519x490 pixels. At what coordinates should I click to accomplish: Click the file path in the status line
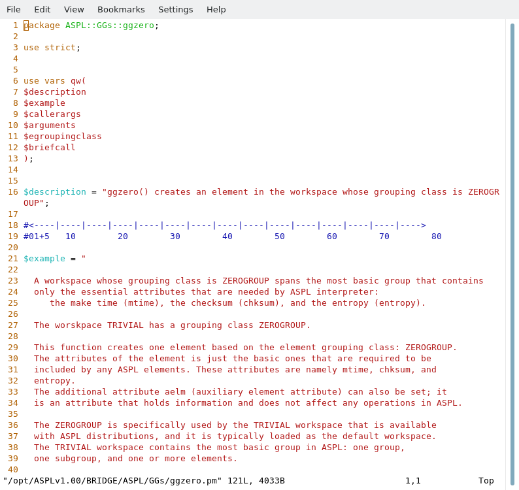112,481
